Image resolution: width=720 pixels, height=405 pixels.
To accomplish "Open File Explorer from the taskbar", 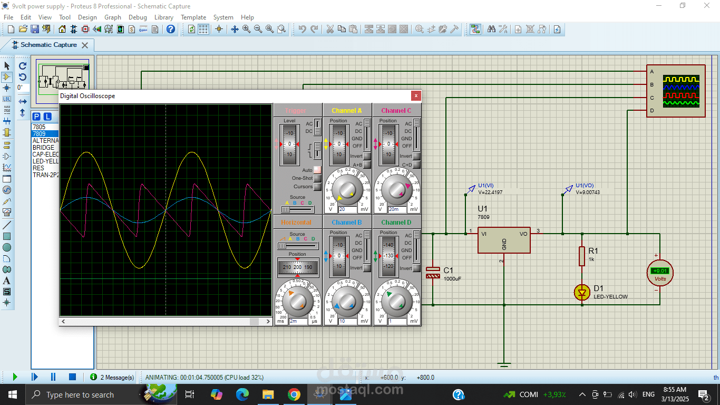I will tap(268, 394).
